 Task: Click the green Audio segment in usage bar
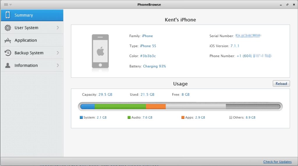point(120,107)
